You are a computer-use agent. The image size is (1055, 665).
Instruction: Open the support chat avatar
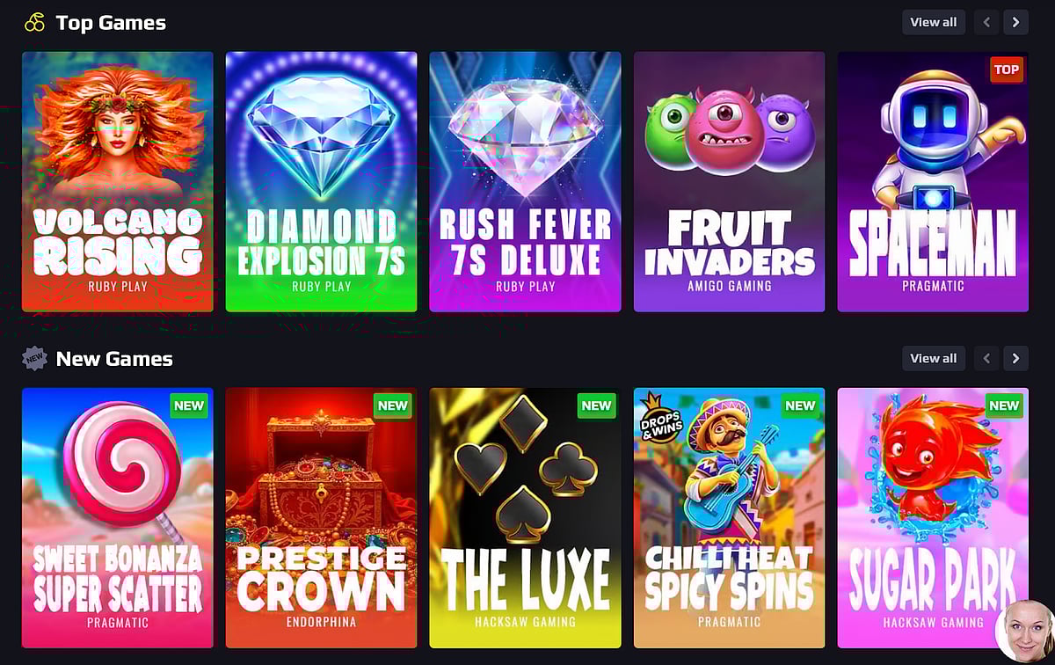pos(1024,632)
